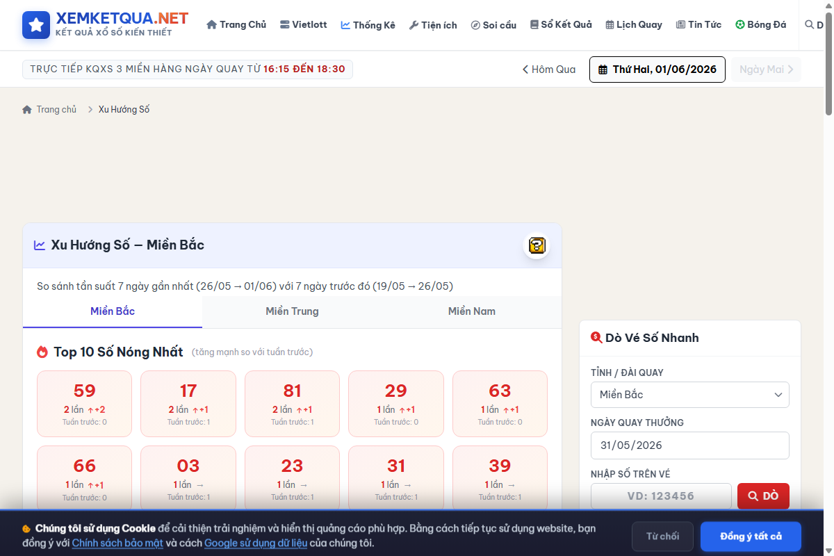
Task: Select hot number card 29
Action: coord(396,404)
